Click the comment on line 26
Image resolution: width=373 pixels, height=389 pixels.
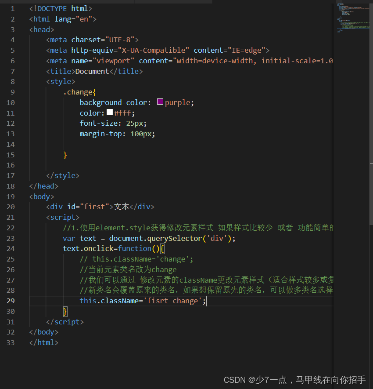click(x=128, y=270)
